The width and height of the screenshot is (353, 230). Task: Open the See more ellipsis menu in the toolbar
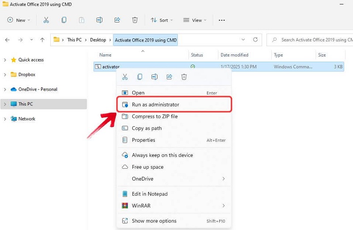[x=222, y=20]
